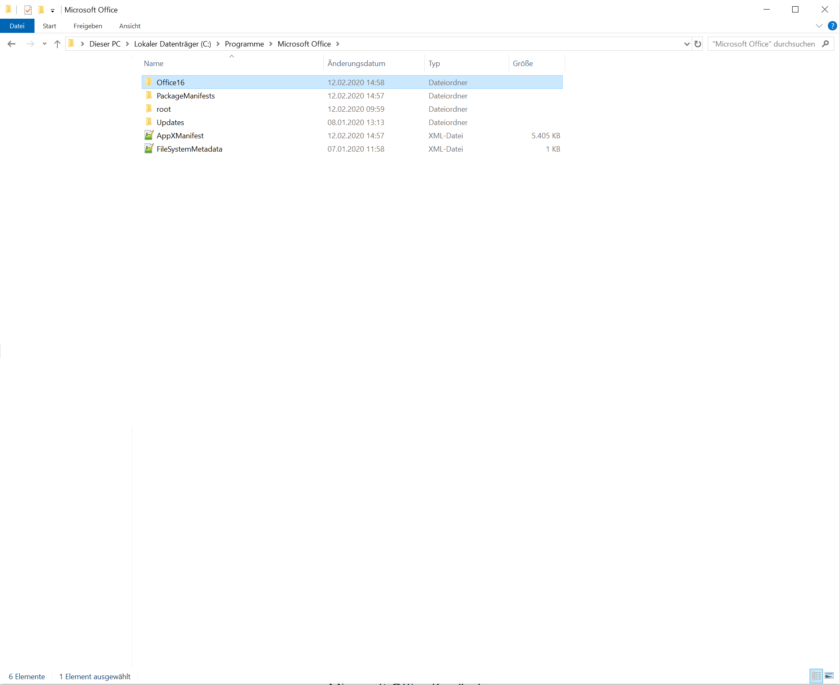
Task: Click the search magnifier icon
Action: (826, 44)
